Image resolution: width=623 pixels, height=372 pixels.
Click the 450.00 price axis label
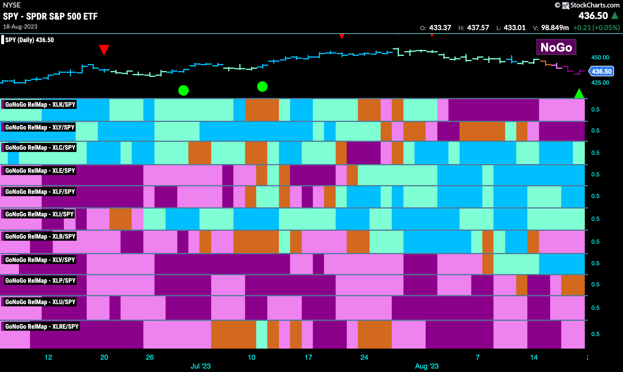click(600, 57)
